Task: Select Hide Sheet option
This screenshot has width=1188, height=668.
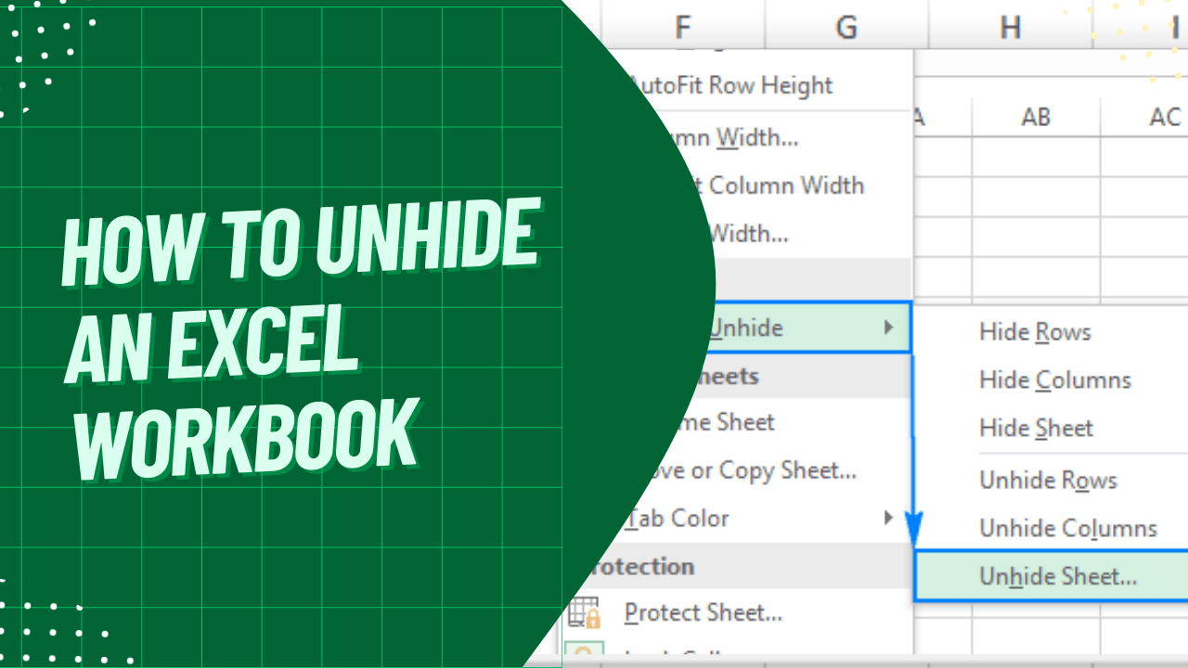Action: (1036, 428)
